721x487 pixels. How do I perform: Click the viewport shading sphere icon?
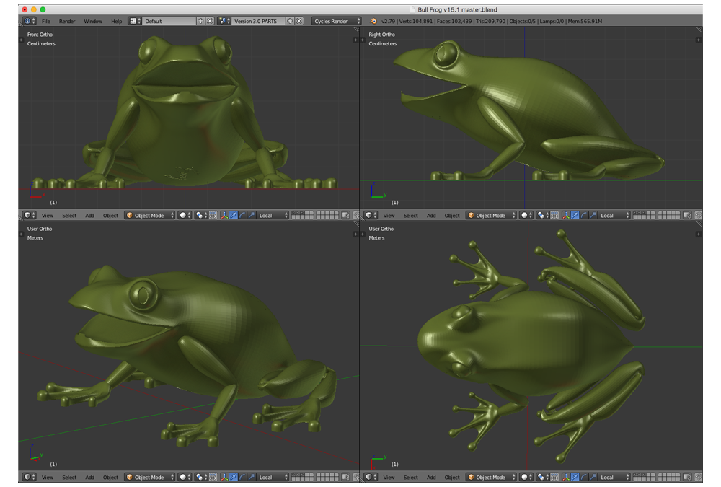pos(182,215)
